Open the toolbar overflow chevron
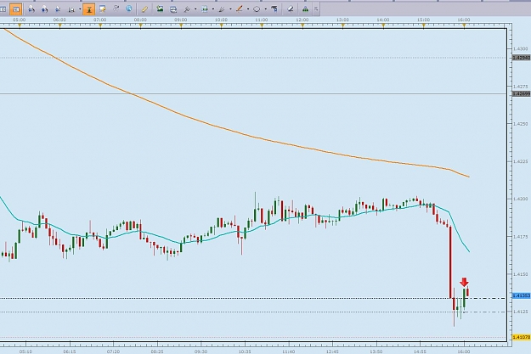This screenshot has width=531, height=354. (x=316, y=9)
